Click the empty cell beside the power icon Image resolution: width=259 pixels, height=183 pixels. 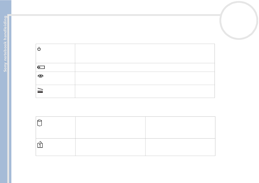click(x=145, y=53)
